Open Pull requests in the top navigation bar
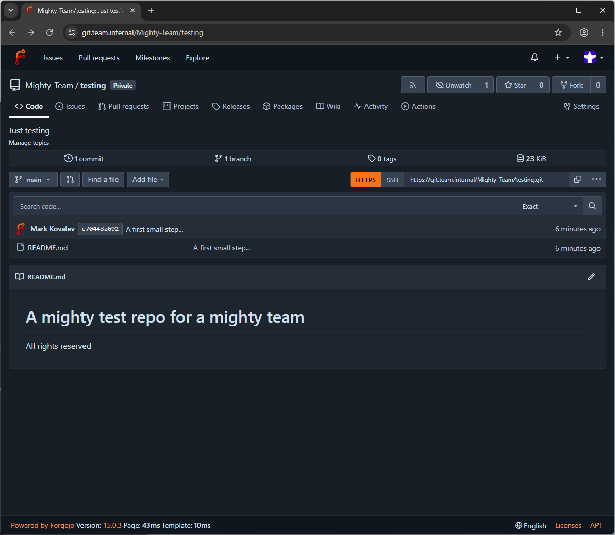This screenshot has width=615, height=535. 99,58
